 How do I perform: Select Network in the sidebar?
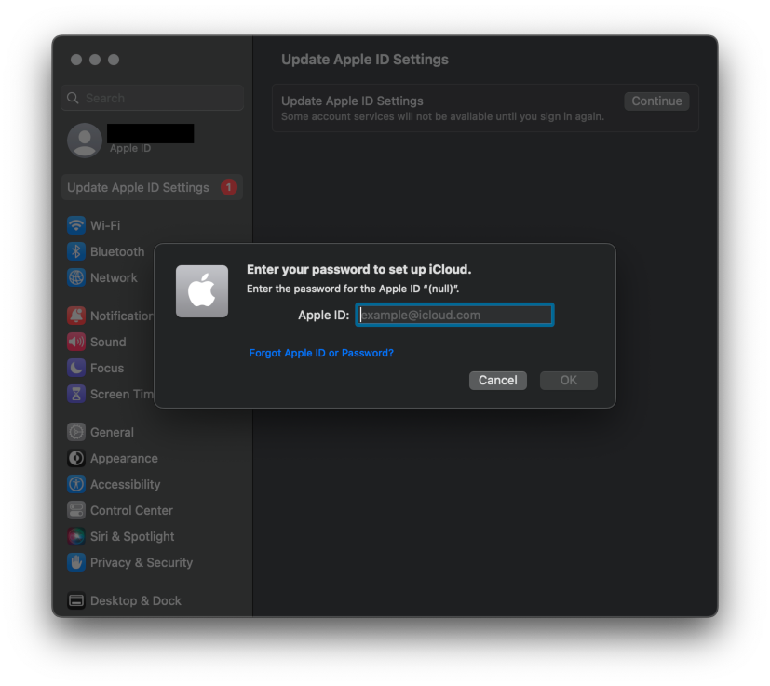coord(114,277)
